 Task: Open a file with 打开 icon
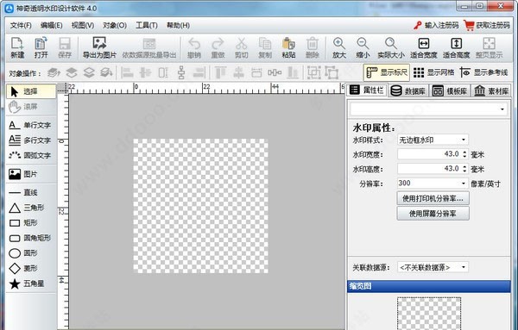point(41,48)
